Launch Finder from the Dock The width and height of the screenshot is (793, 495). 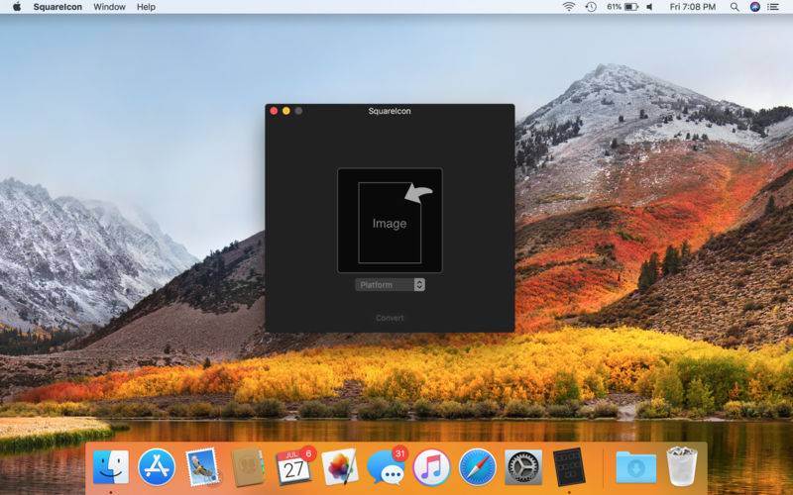point(111,466)
